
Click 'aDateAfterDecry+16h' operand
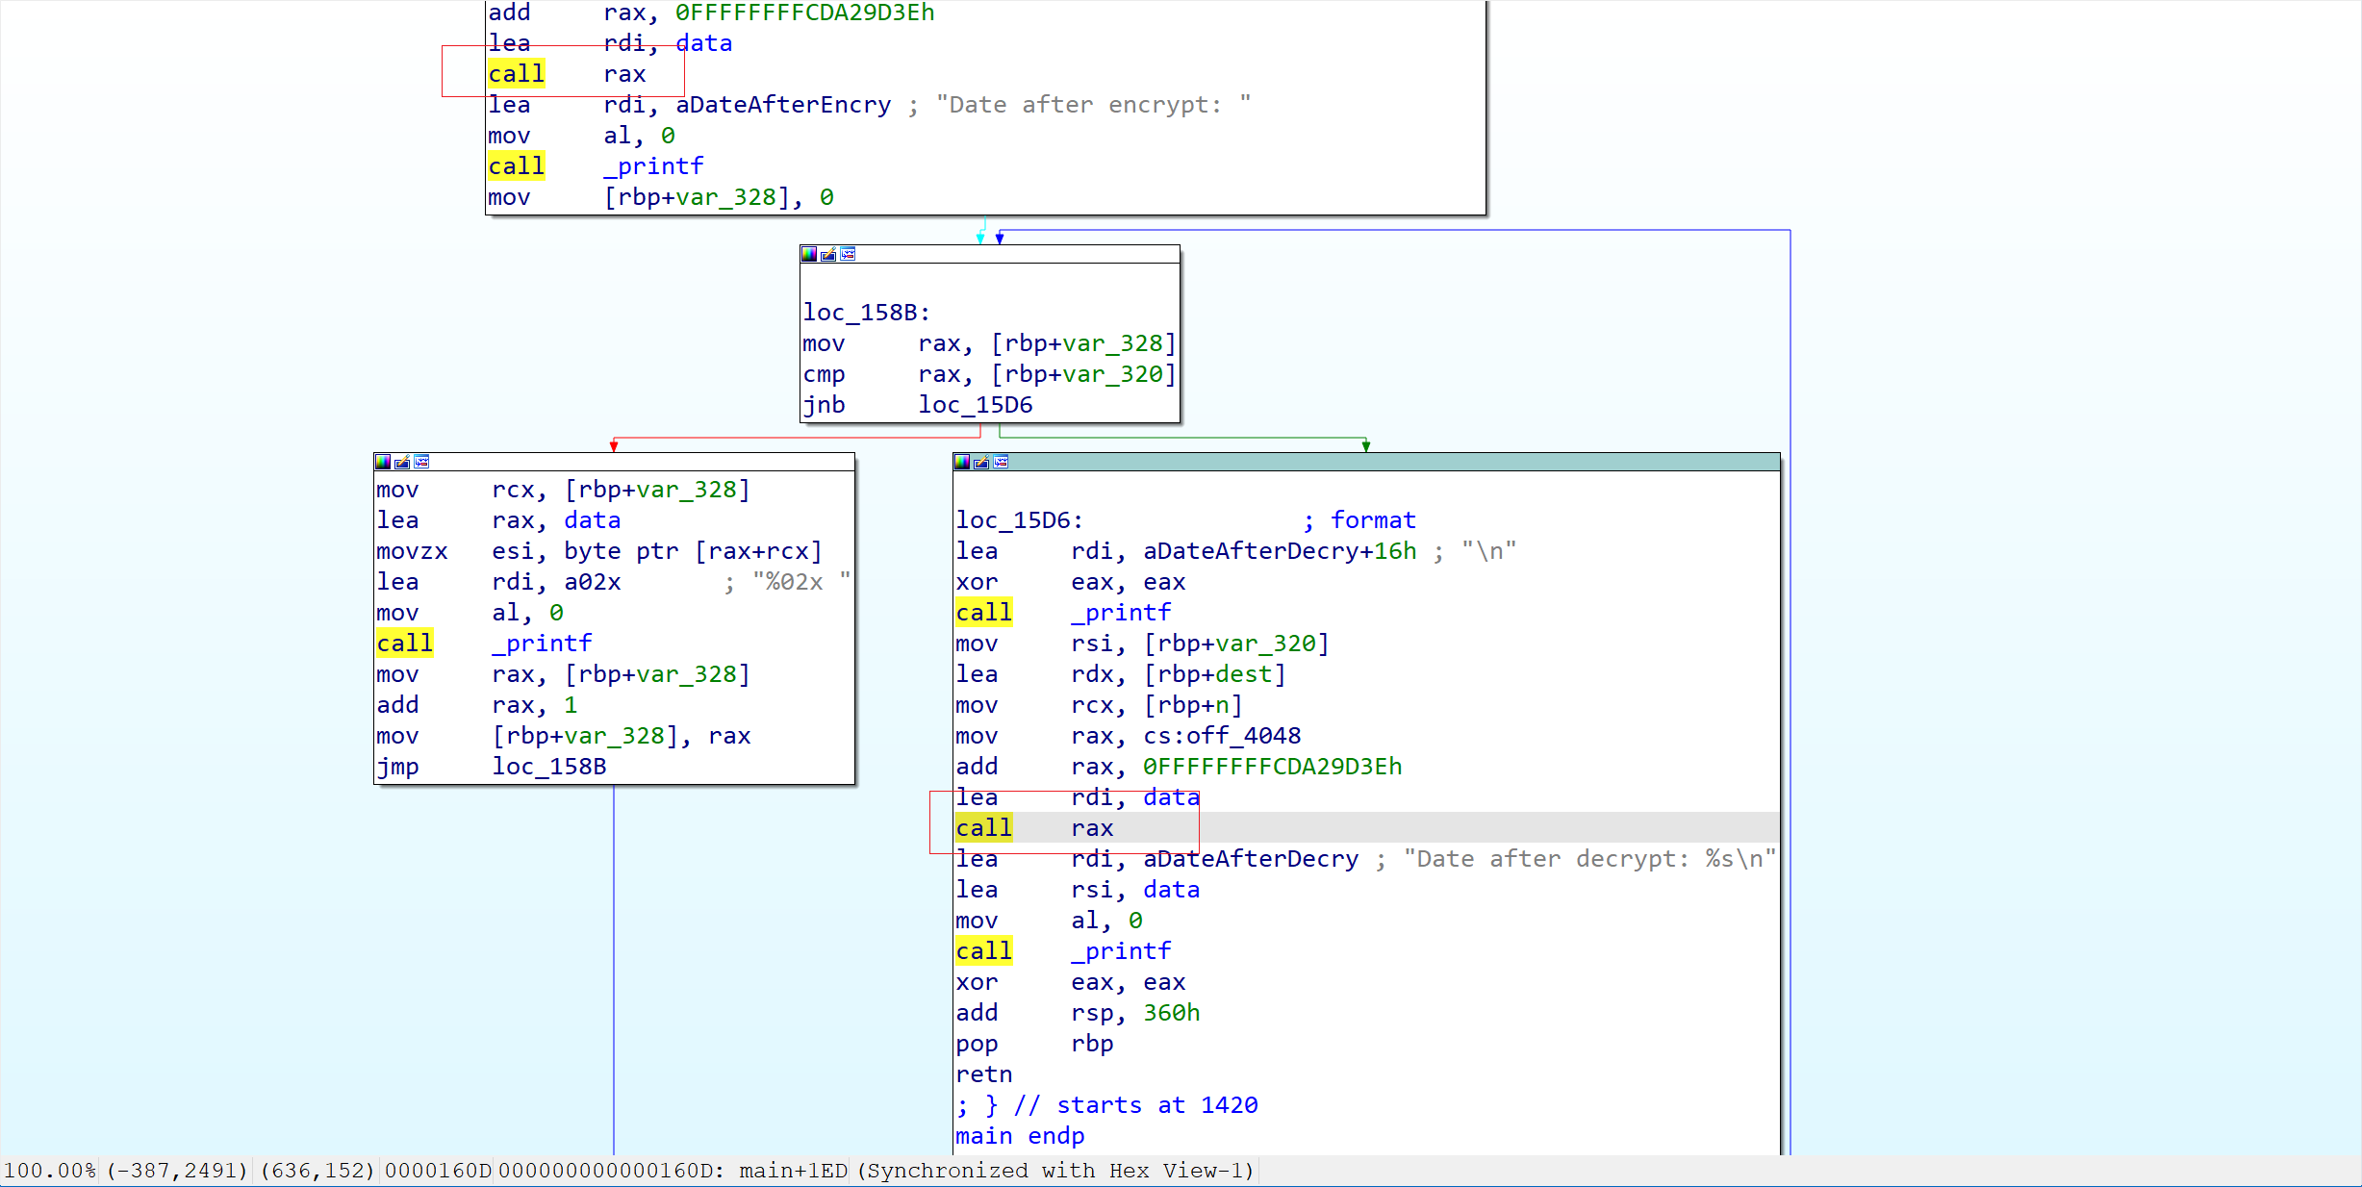click(x=1280, y=551)
